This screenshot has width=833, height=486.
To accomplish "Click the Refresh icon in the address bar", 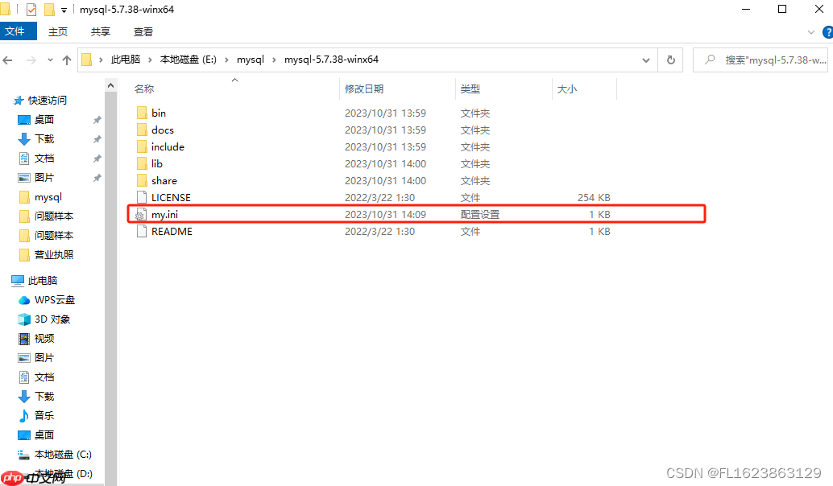I will click(670, 59).
